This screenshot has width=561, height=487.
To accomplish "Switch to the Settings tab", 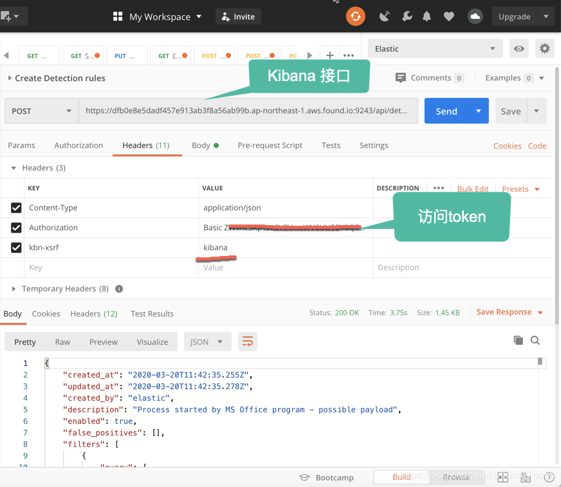I will pos(374,145).
